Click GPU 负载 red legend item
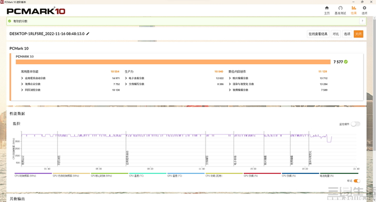Screen dimensions: 376x202 pyautogui.click(x=262, y=174)
